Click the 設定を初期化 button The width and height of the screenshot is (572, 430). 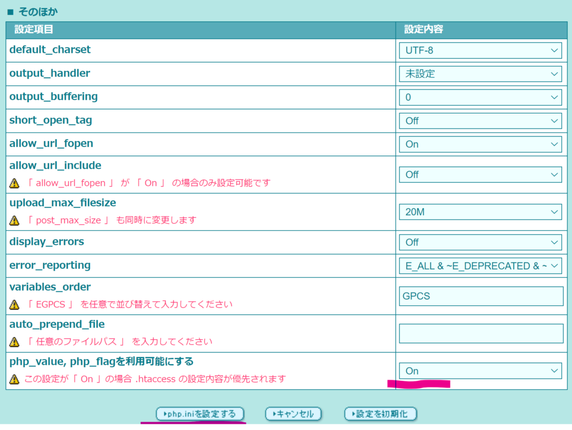tap(380, 414)
